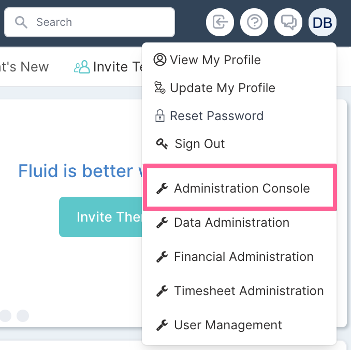Screen dimensions: 351x350
Task: Open Timesheet Administration
Action: pyautogui.click(x=239, y=291)
